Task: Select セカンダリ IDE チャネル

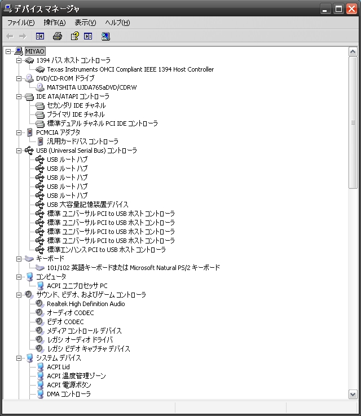Action: click(76, 105)
